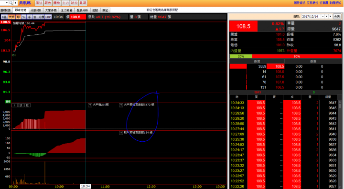Screen dimensions: 344x189
Task: Click the rightmost notification link in header
Action: click(x=335, y=3)
